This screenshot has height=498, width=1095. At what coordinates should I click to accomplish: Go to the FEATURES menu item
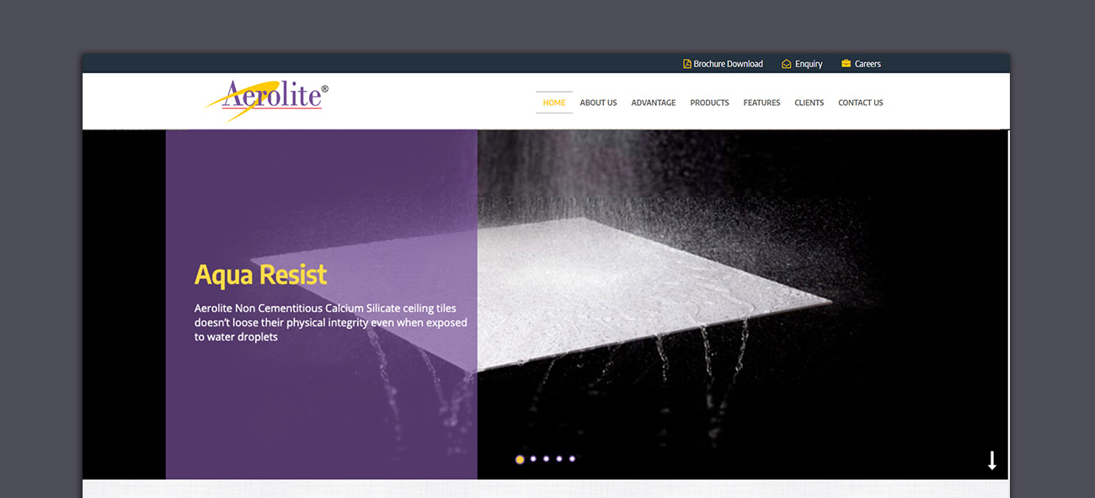(x=761, y=103)
